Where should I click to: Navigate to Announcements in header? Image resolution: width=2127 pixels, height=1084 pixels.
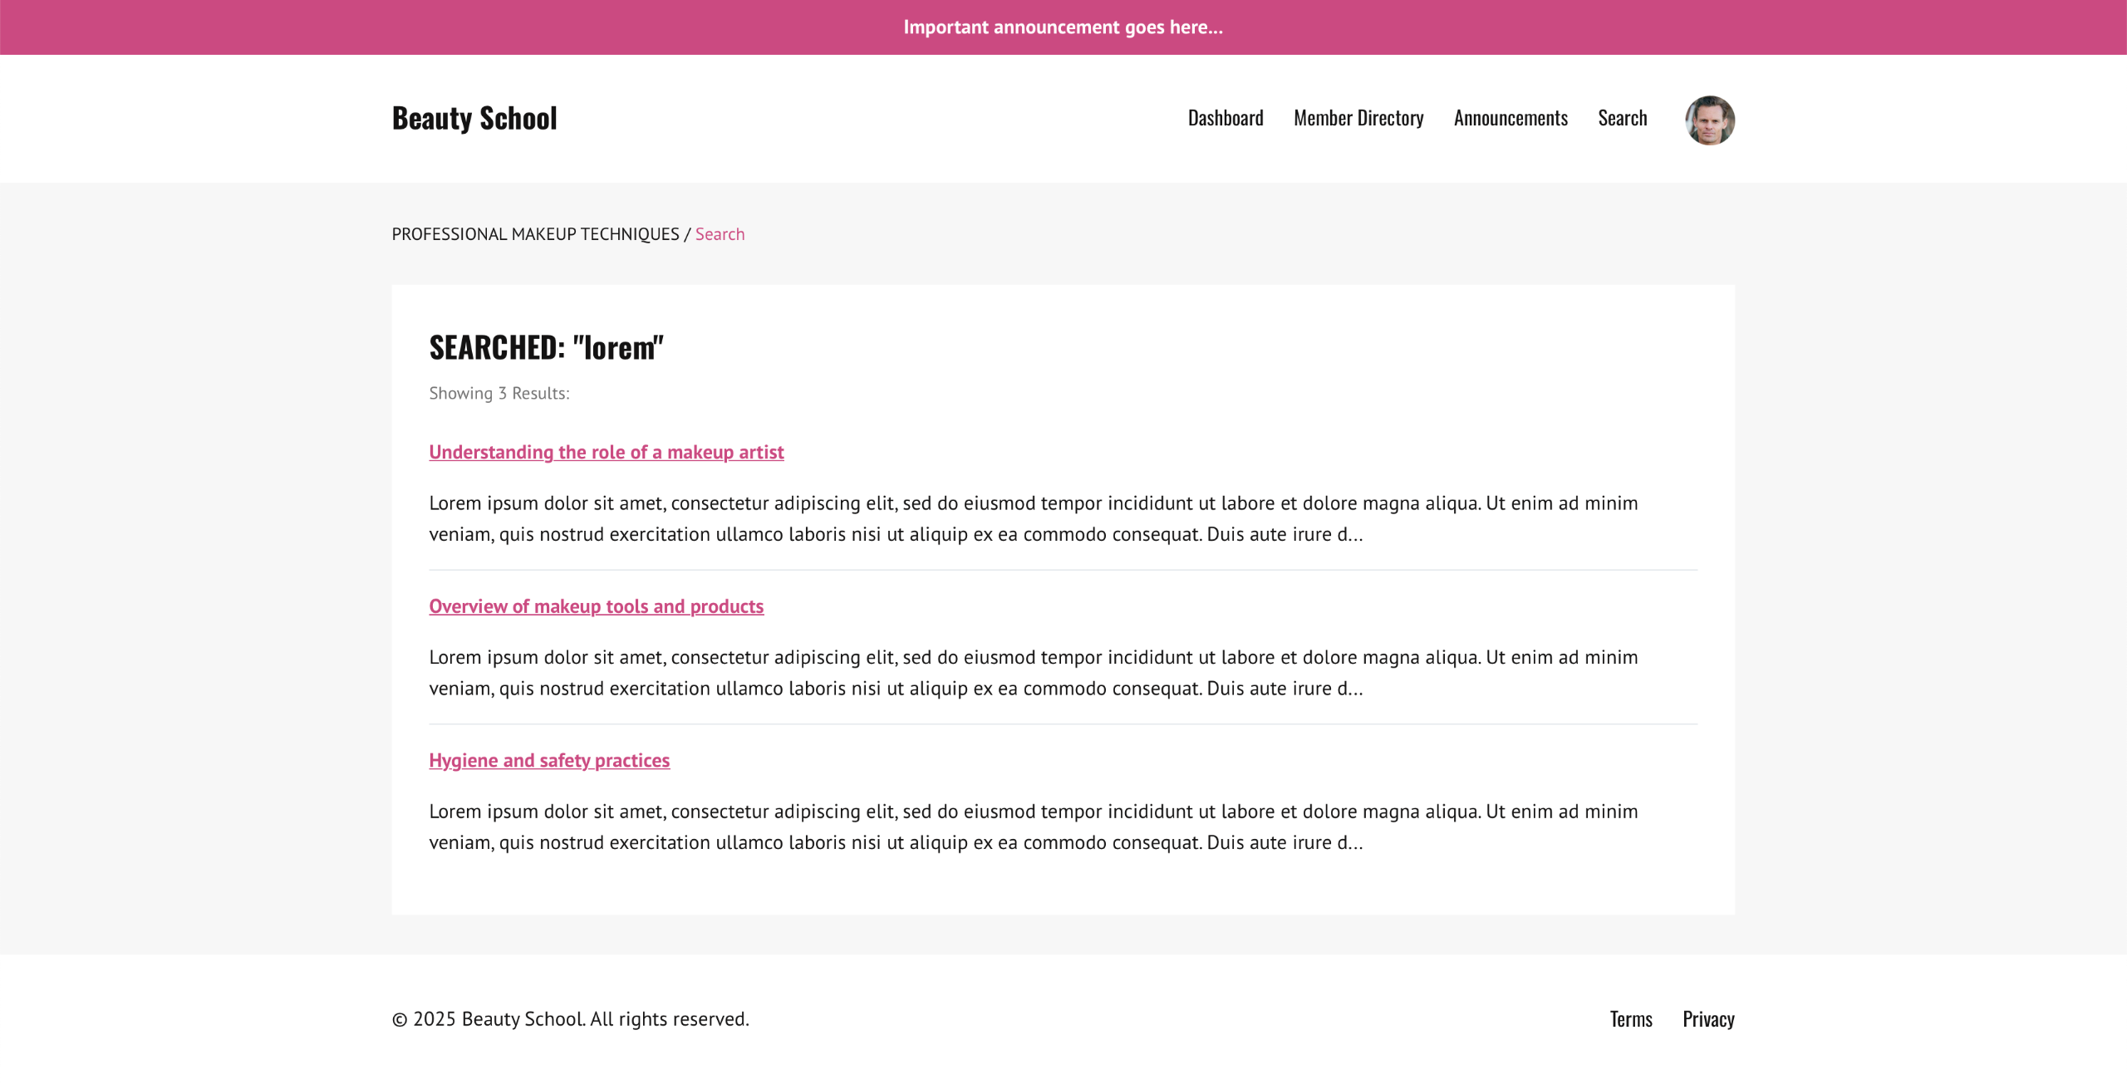point(1510,118)
